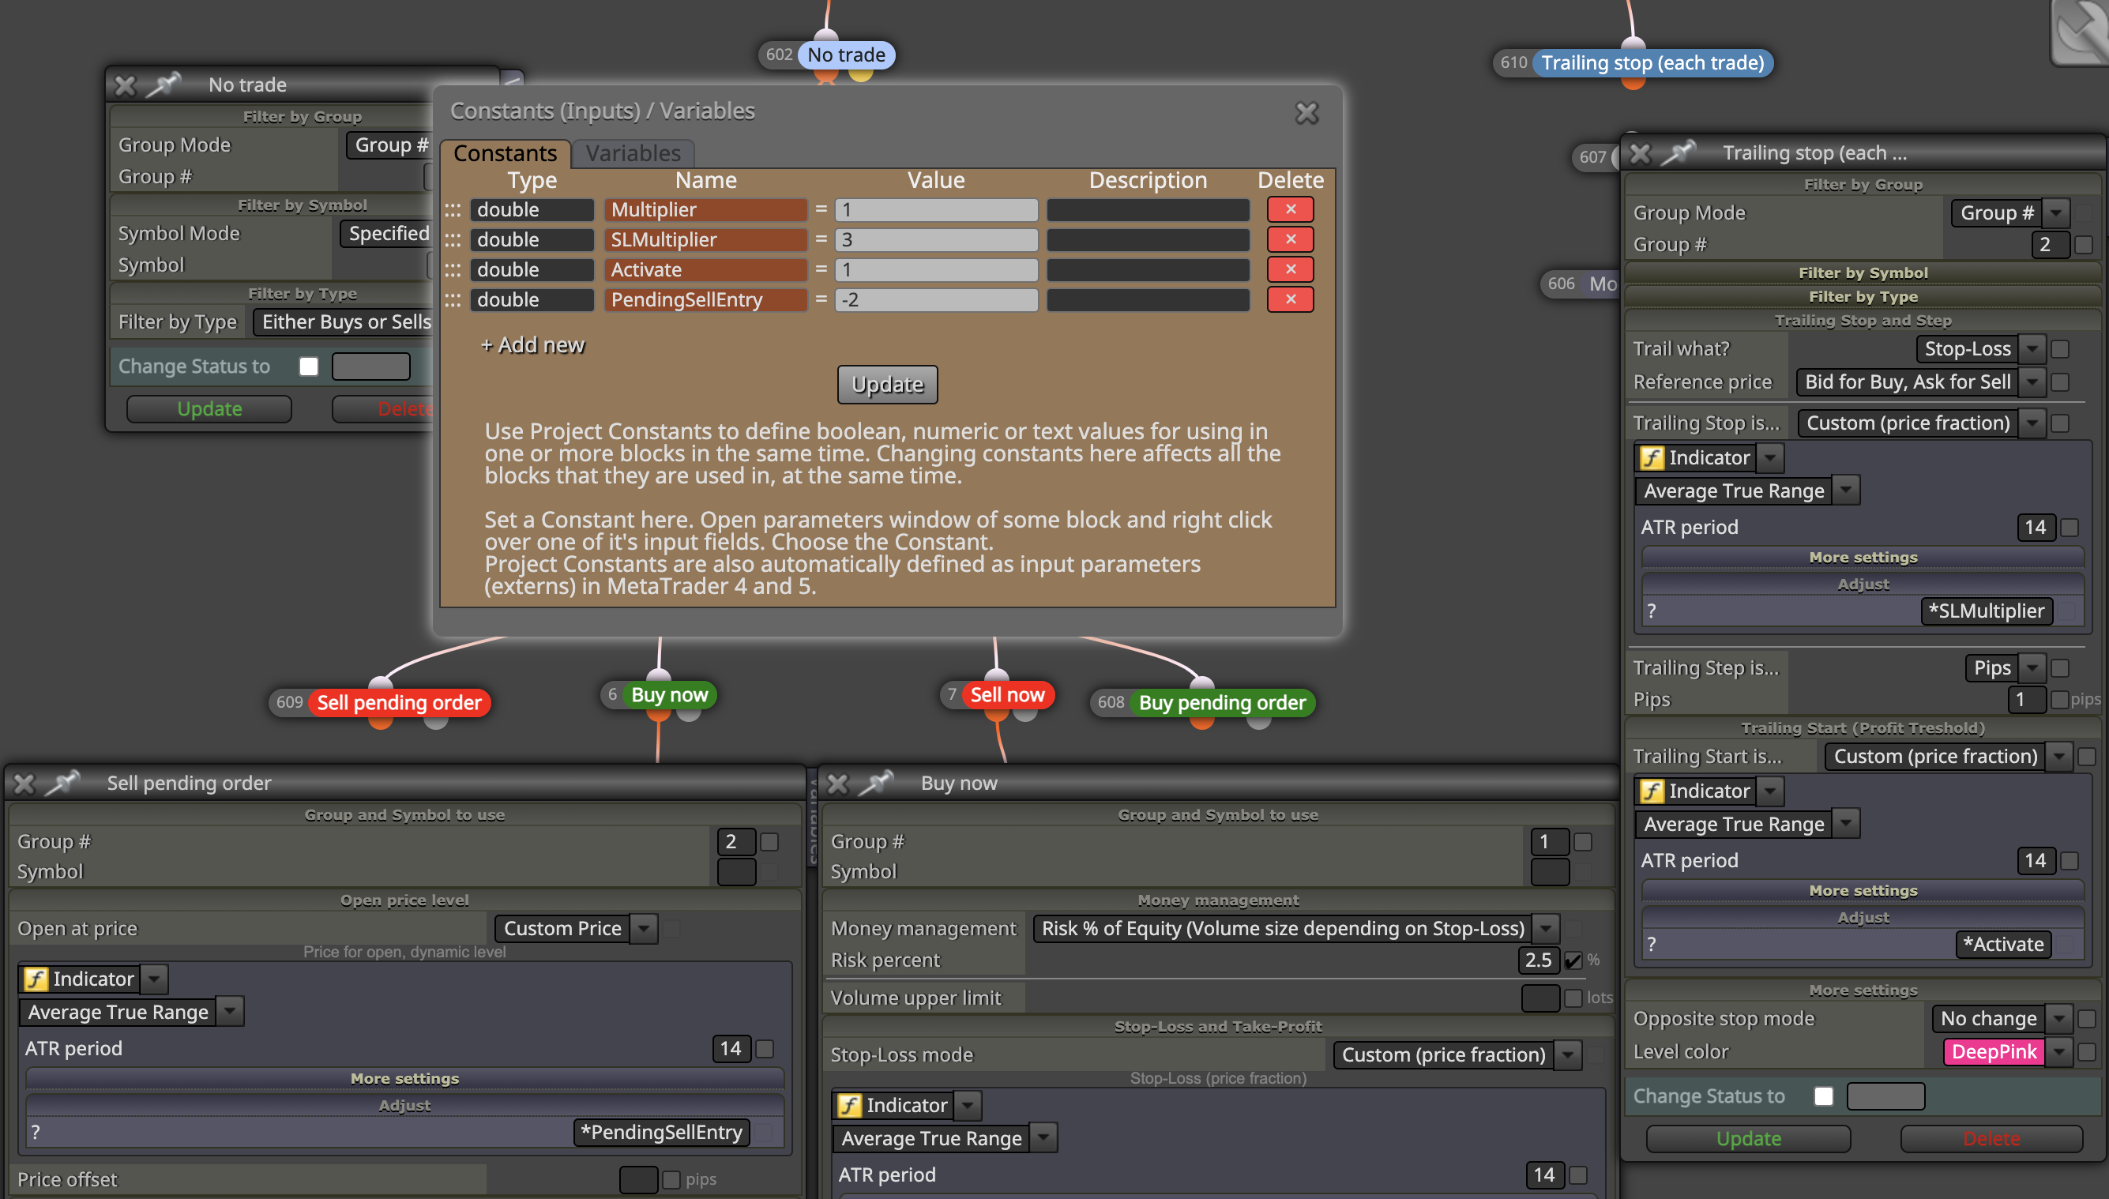
Task: Toggle Change Status checkbox in No trade
Action: [309, 366]
